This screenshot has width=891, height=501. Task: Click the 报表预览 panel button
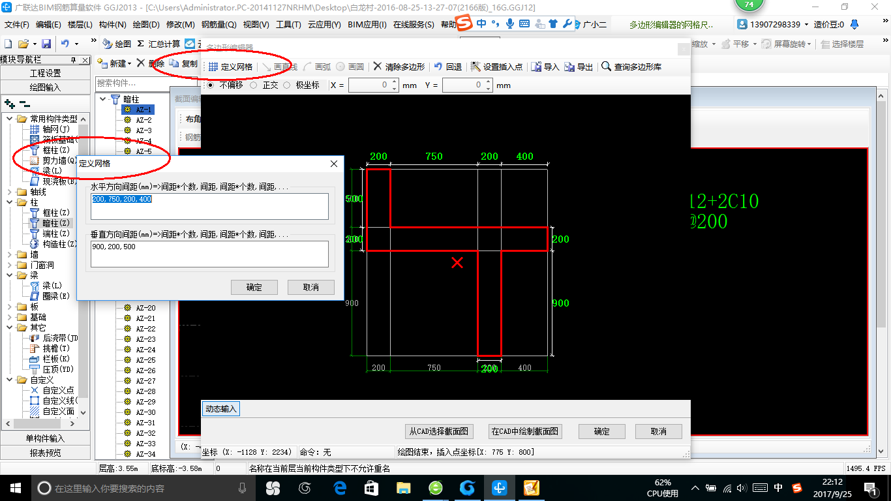click(x=44, y=453)
